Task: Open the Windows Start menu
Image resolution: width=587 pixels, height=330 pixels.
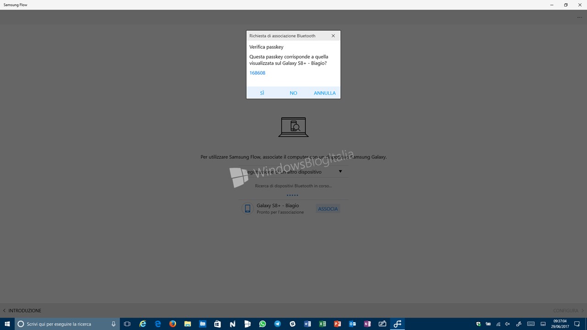Action: [x=7, y=324]
